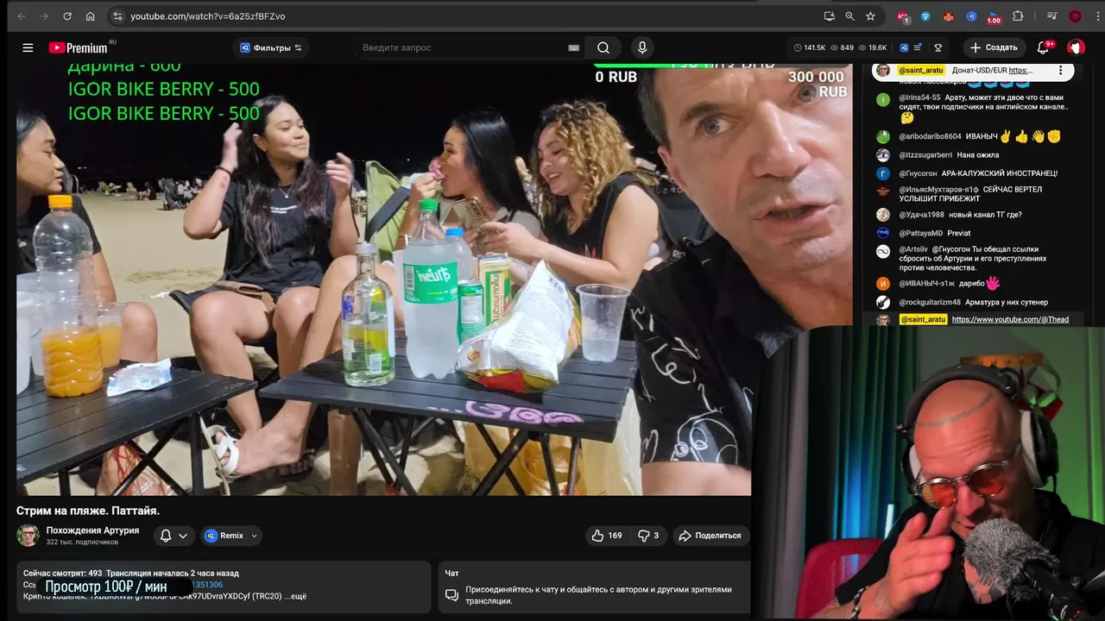Viewport: 1105px width, 621px height.
Task: Open the Фильтры filters dropdown
Action: pyautogui.click(x=270, y=47)
